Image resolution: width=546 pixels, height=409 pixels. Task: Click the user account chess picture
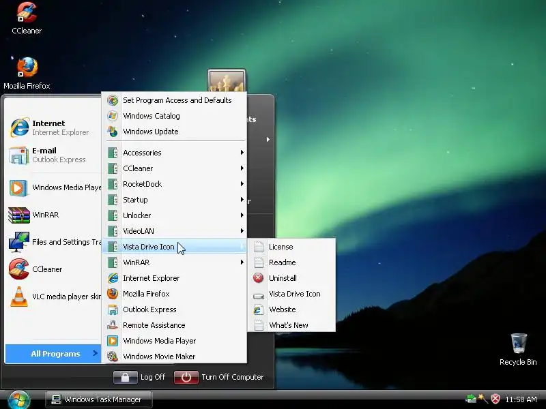pos(227,81)
